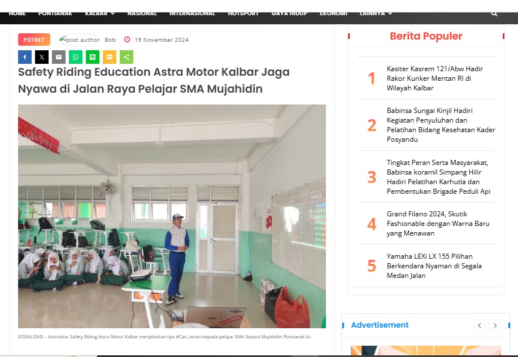Open the green ShareThis share icon

pos(127,57)
